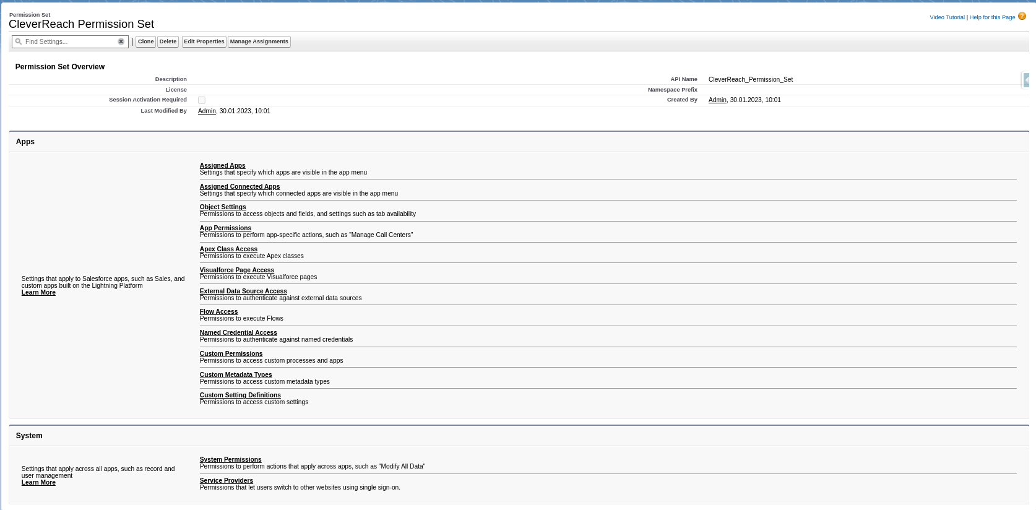Select the API name CleverReach_Permission_Set text

[751, 80]
